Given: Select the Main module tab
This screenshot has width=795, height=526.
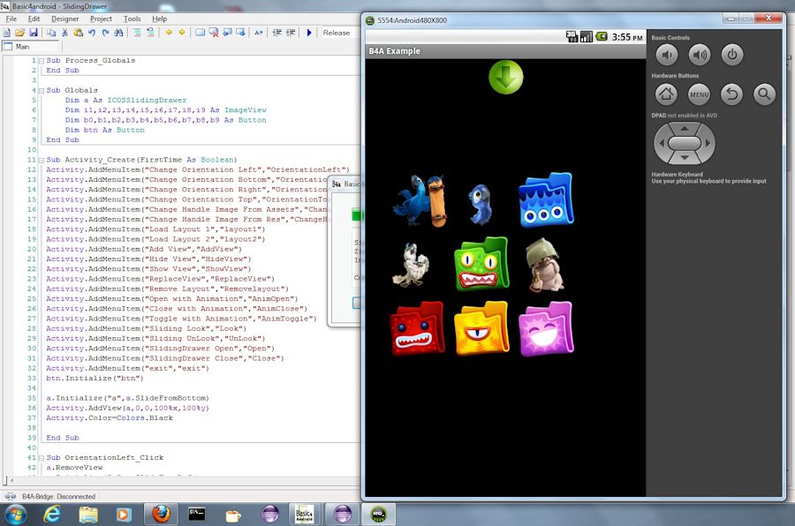Looking at the screenshot, I should [x=32, y=47].
